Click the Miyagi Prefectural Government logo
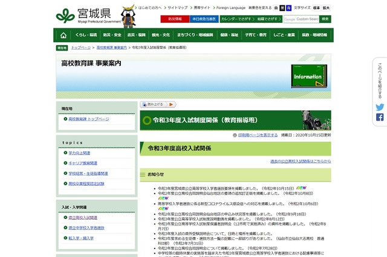Screen dimensions: 387x257 (88, 16)
